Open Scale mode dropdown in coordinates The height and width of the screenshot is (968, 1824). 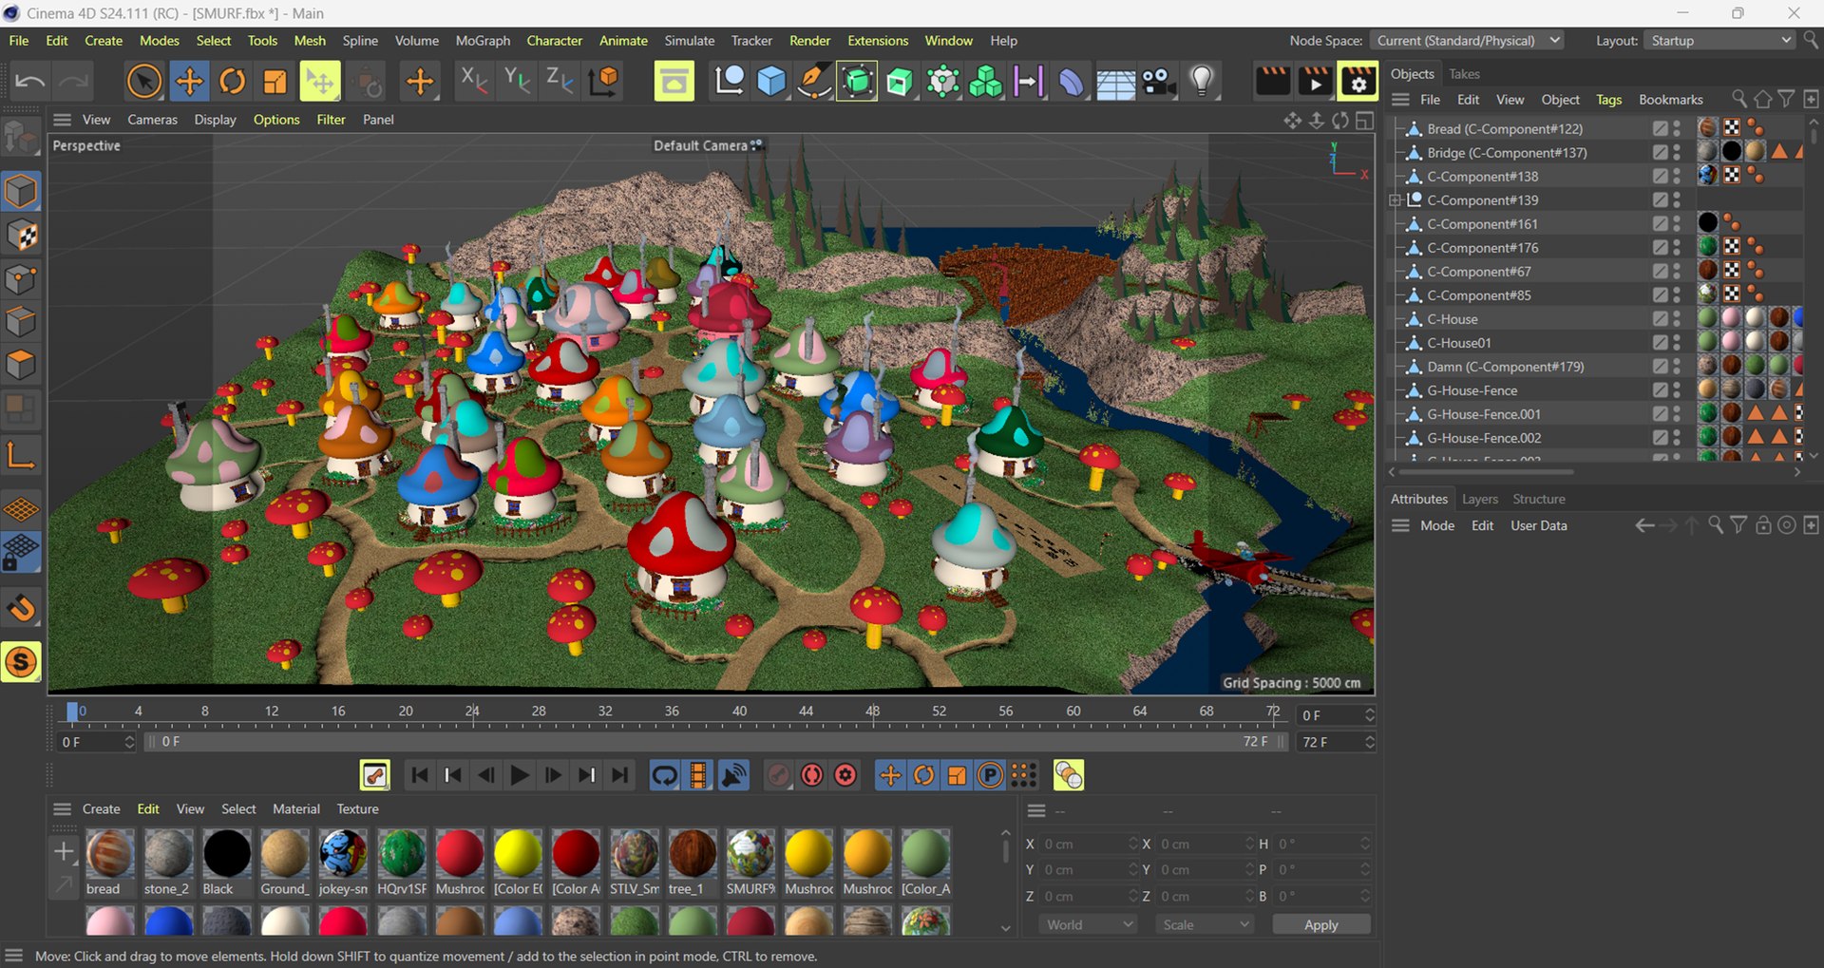[1206, 924]
